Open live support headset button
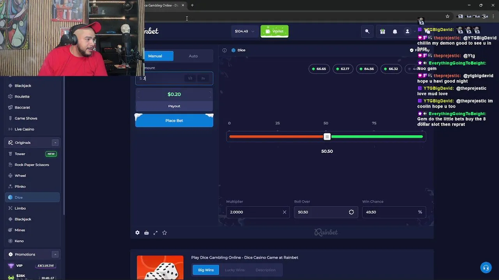The width and height of the screenshot is (499, 280). (x=486, y=268)
